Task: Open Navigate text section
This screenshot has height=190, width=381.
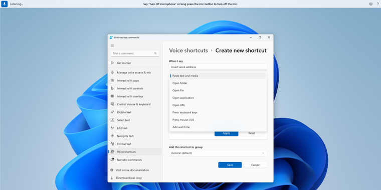Action: click(x=135, y=136)
